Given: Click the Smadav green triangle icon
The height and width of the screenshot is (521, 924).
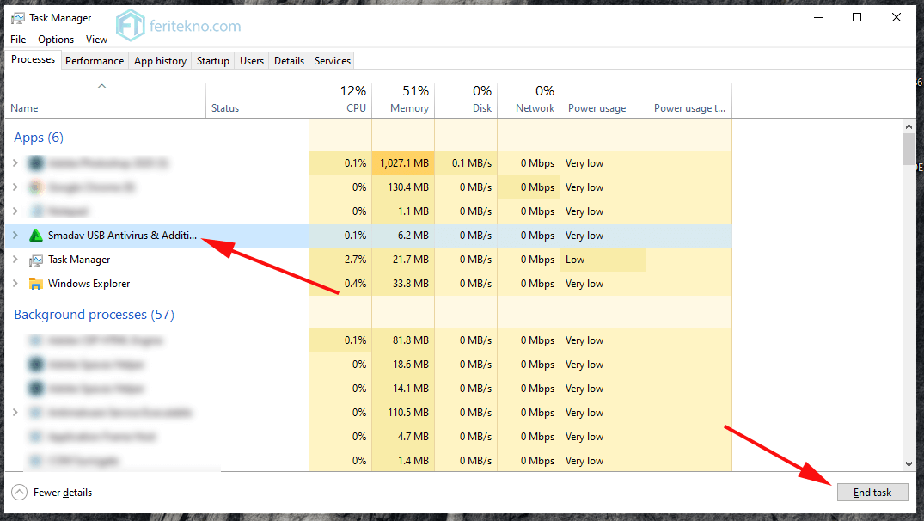Looking at the screenshot, I should (x=36, y=236).
